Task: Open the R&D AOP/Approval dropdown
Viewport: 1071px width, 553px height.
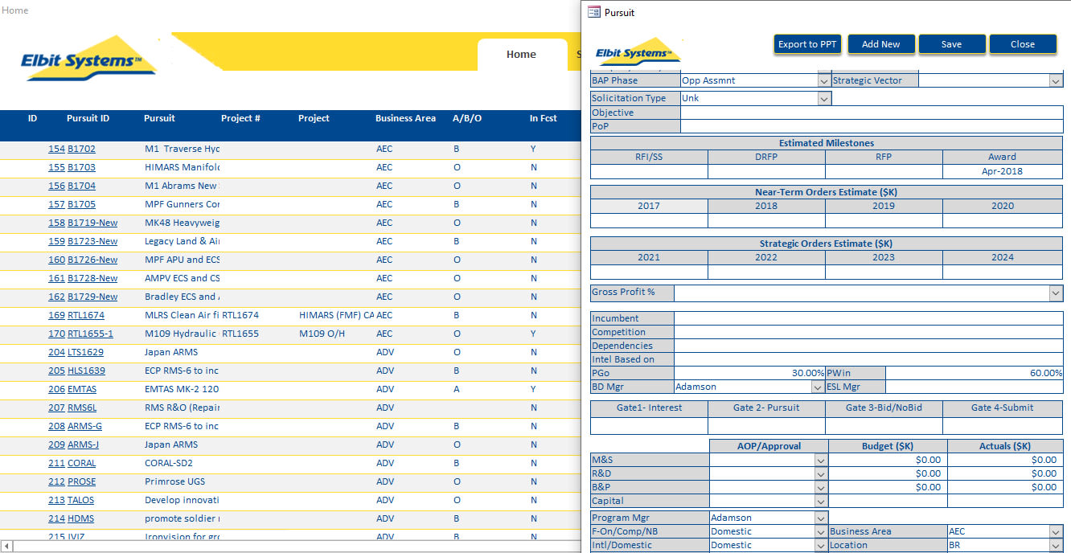Action: coord(822,473)
